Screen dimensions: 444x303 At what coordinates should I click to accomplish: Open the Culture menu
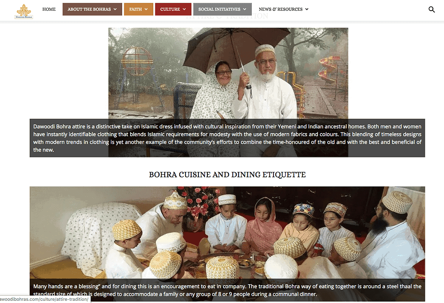pyautogui.click(x=173, y=9)
